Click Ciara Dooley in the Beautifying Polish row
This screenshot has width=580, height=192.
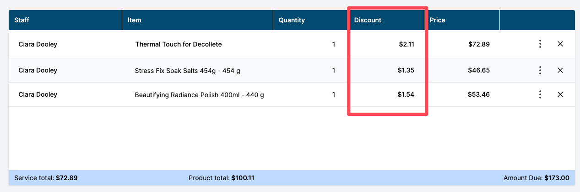pos(38,94)
